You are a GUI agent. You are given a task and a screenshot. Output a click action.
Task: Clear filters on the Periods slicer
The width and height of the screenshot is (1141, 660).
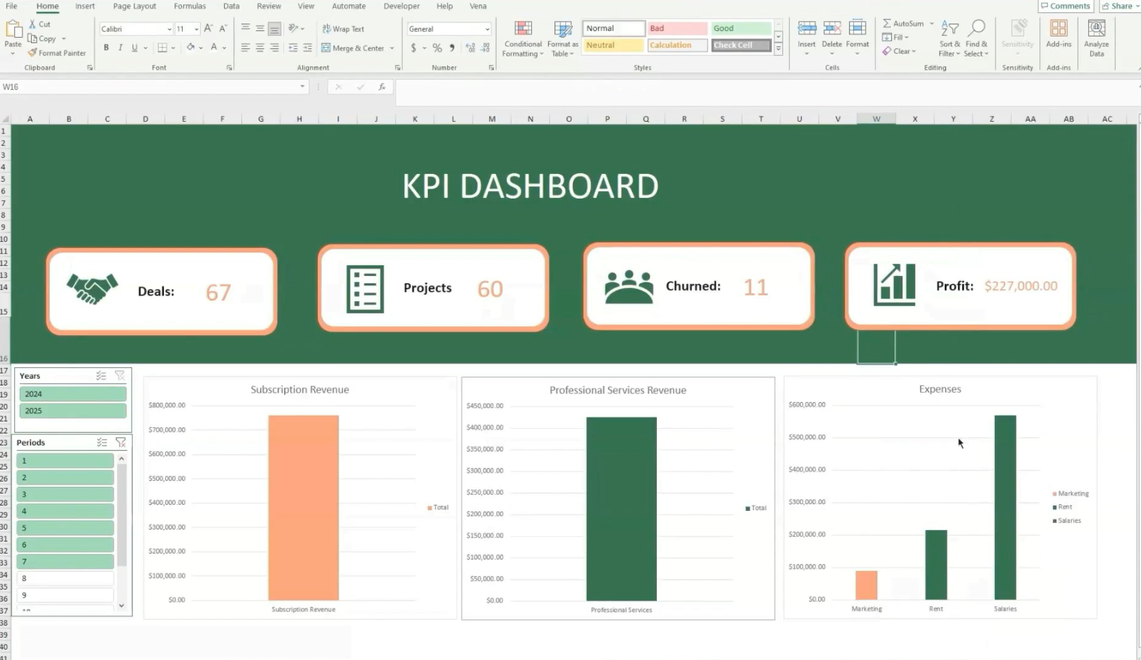click(121, 442)
